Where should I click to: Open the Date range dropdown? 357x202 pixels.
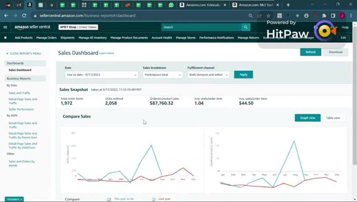pyautogui.click(x=101, y=75)
